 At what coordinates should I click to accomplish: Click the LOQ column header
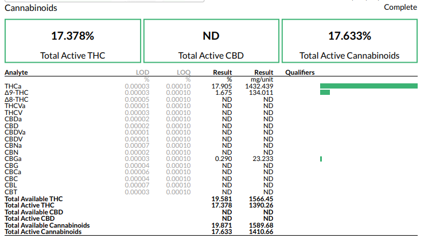pyautogui.click(x=182, y=73)
